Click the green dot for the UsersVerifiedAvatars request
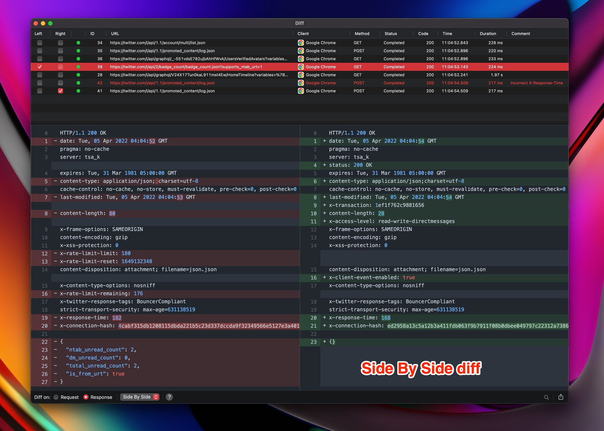This screenshot has height=431, width=604. click(79, 59)
